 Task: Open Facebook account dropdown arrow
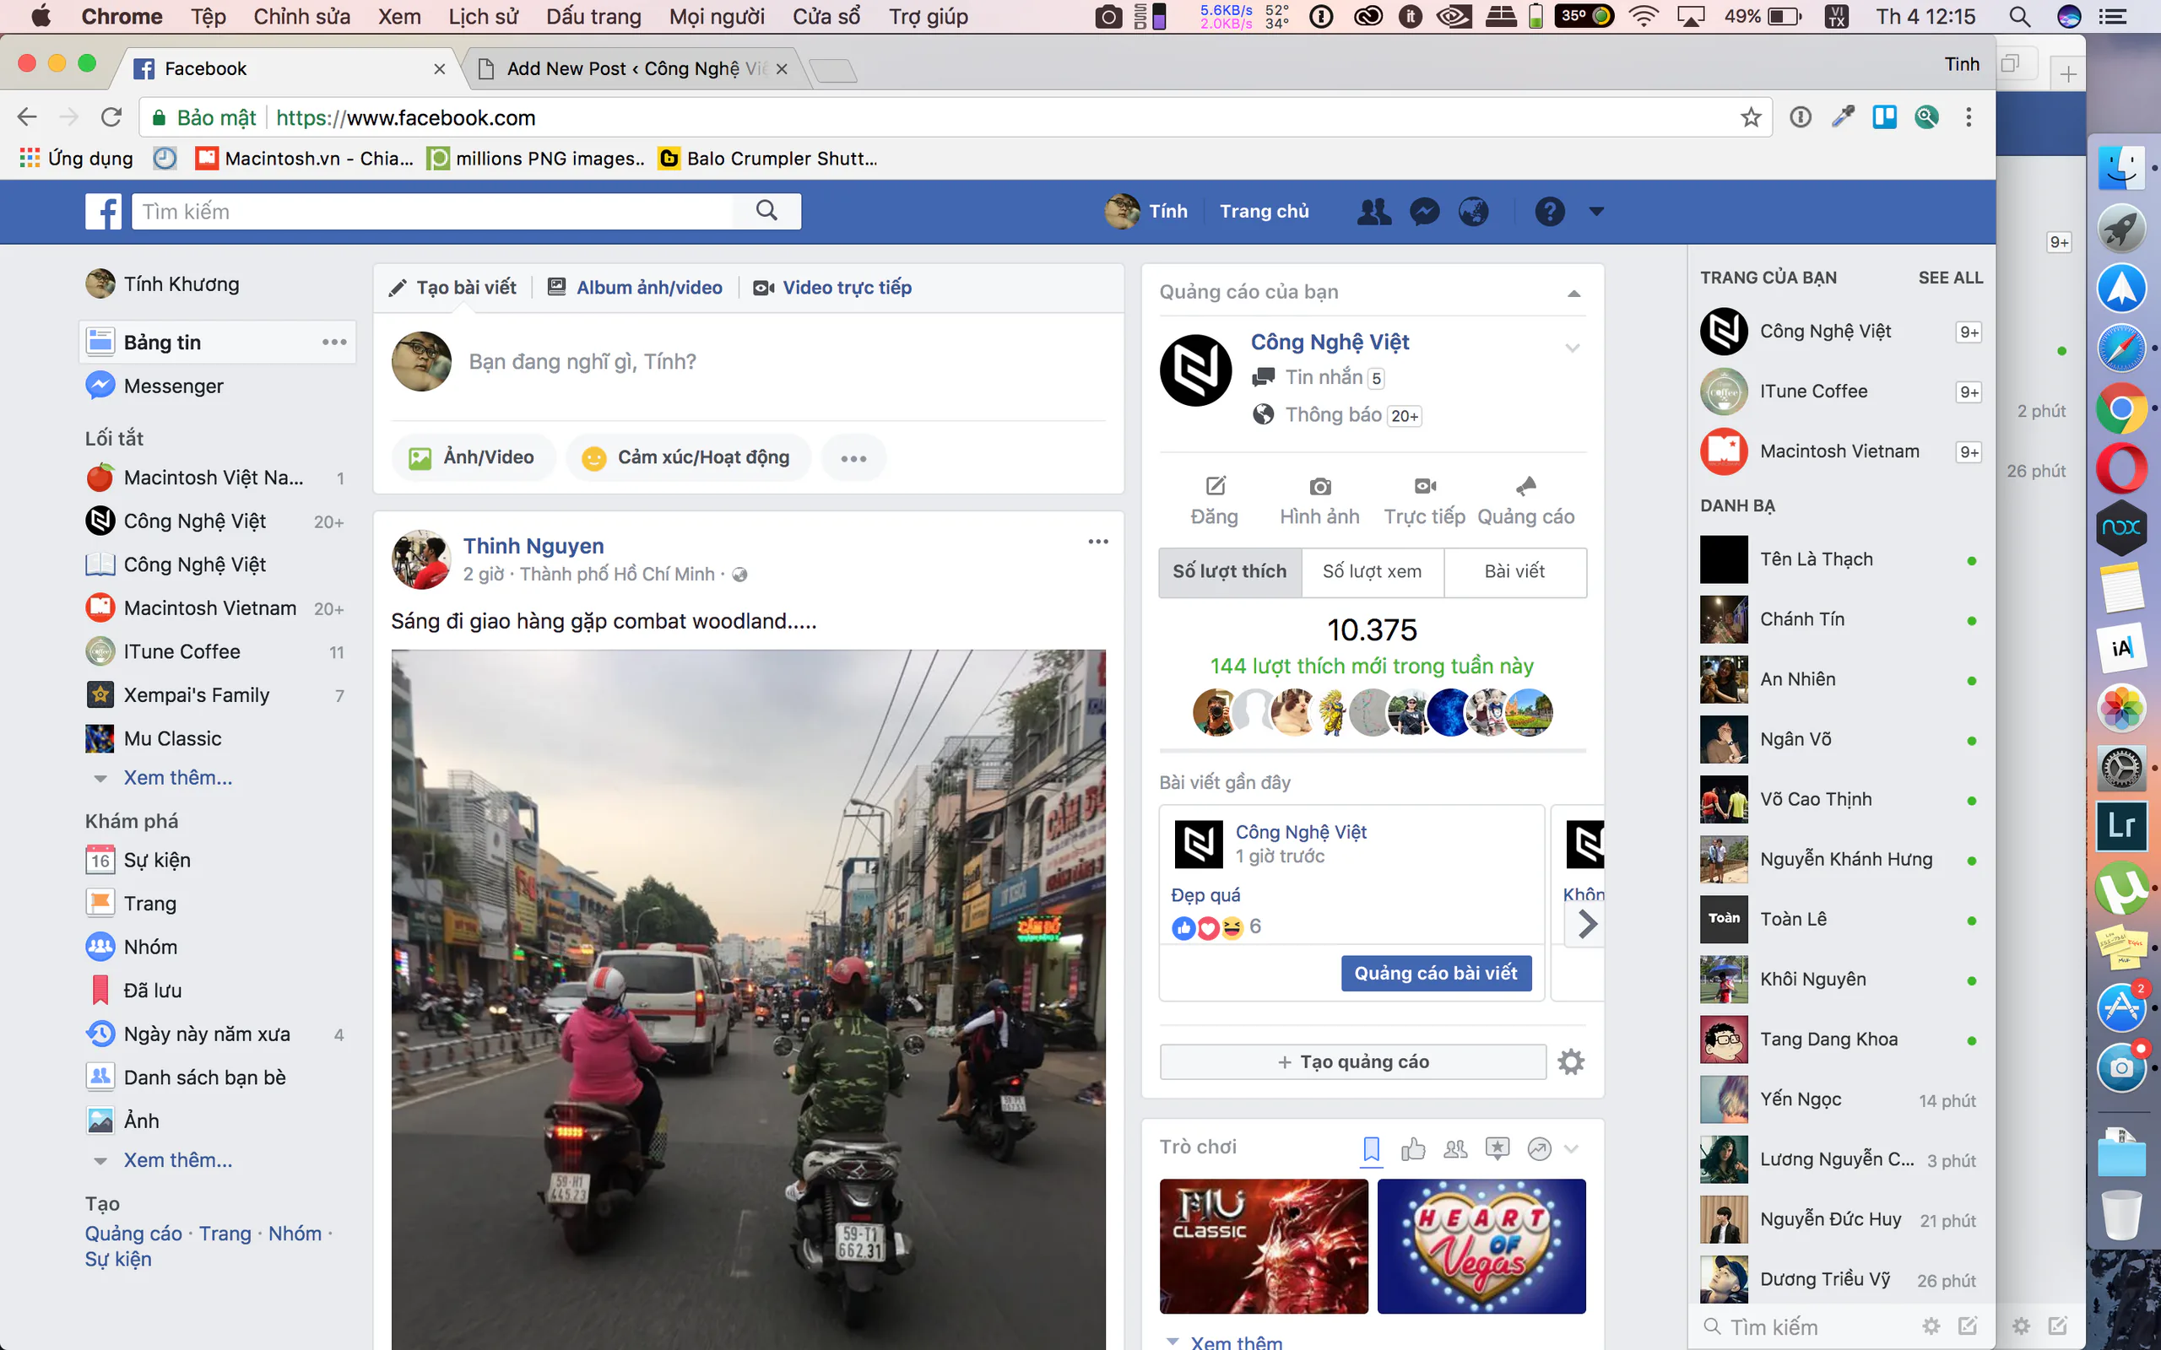point(1595,212)
